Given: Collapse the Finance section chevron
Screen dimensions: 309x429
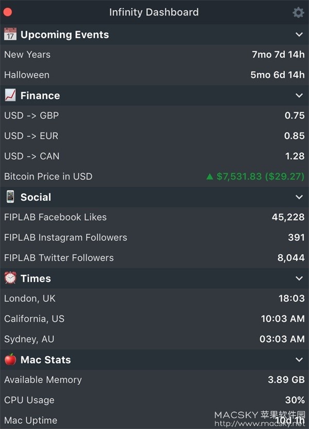Looking at the screenshot, I should [299, 95].
